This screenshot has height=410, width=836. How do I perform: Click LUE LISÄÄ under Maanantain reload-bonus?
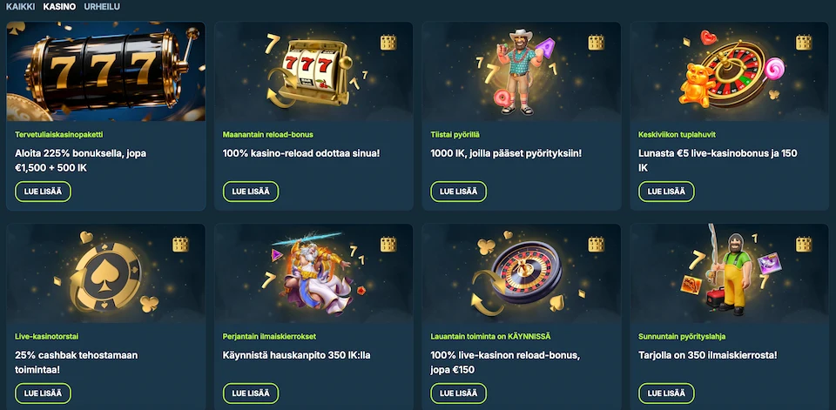pyautogui.click(x=251, y=192)
